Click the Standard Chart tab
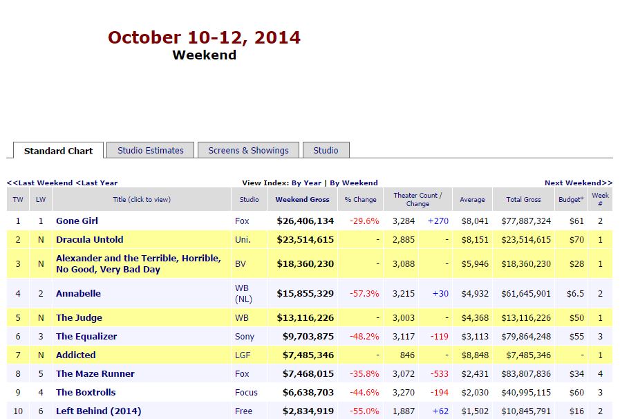620x419 pixels. (58, 151)
